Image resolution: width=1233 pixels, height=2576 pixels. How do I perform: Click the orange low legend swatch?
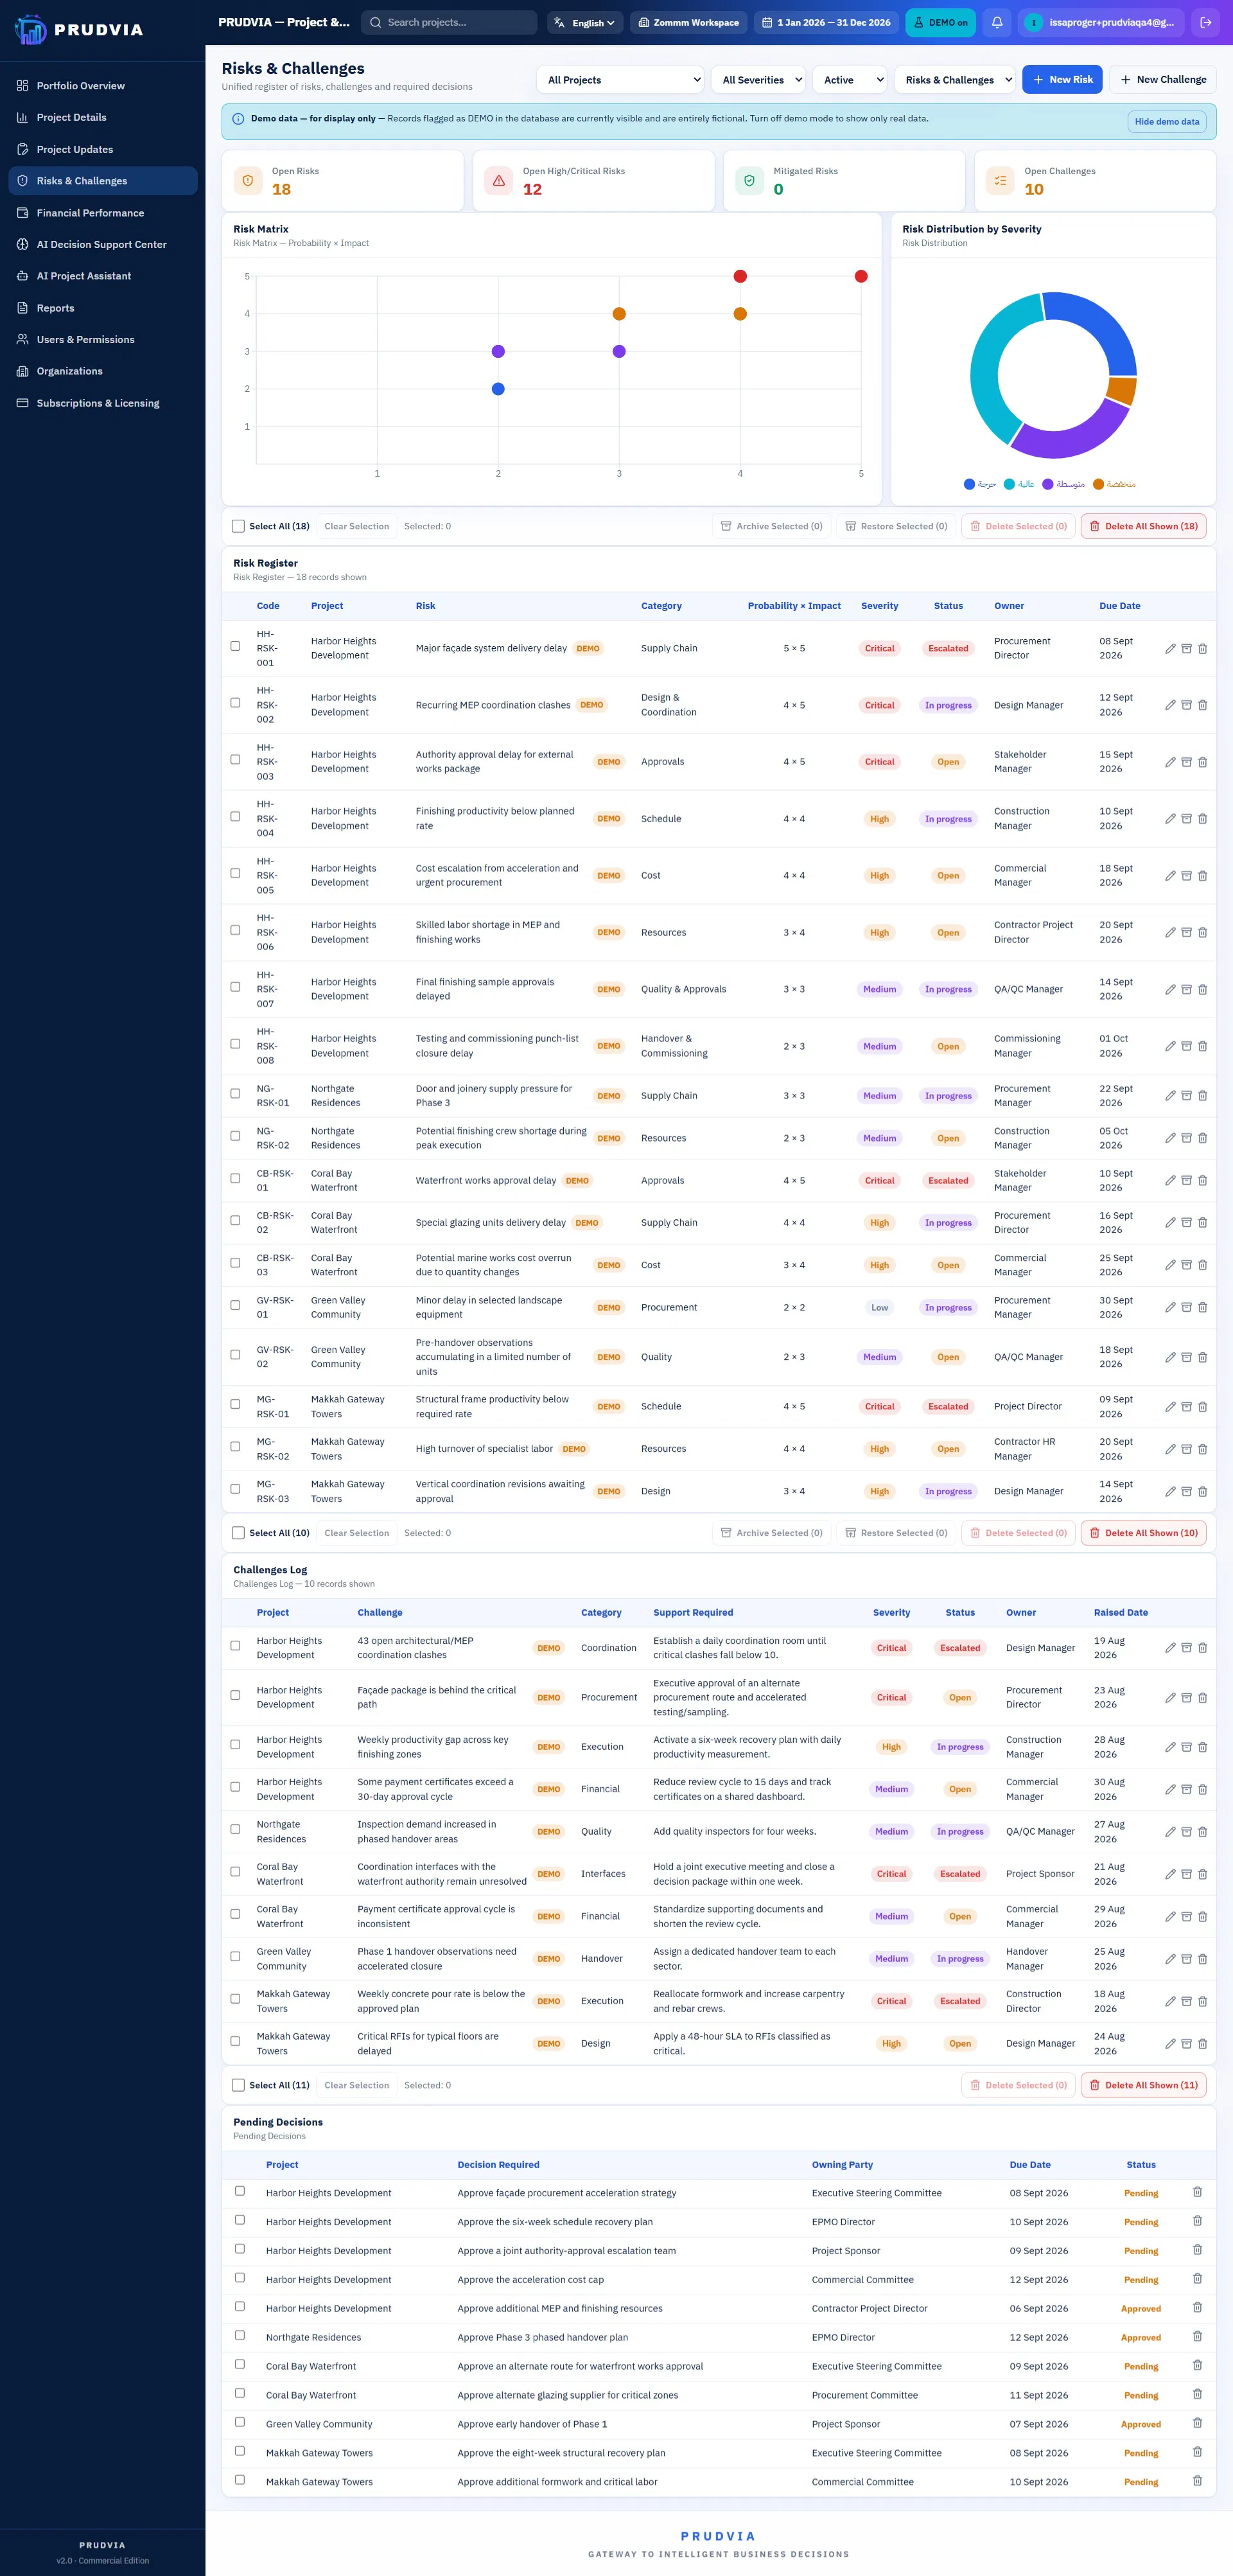[x=1098, y=484]
